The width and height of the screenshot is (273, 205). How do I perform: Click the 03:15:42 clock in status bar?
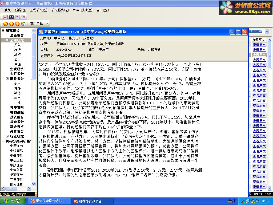262,194
